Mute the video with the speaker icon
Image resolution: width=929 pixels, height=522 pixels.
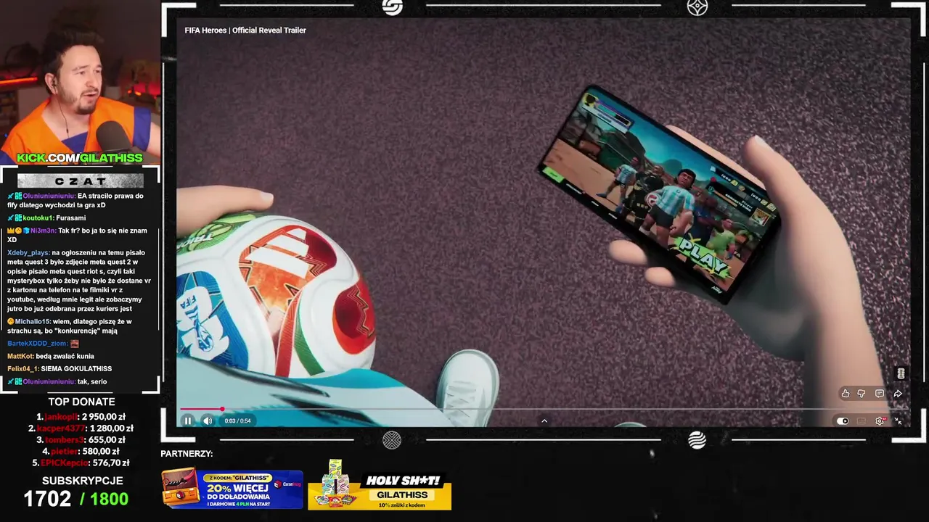click(x=208, y=420)
